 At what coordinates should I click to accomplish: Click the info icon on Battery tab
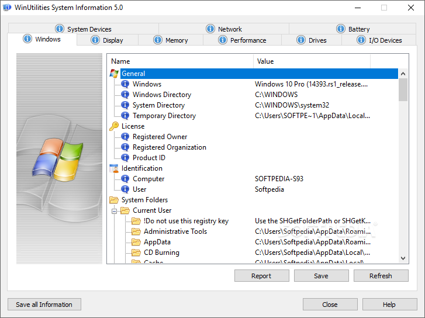click(341, 29)
